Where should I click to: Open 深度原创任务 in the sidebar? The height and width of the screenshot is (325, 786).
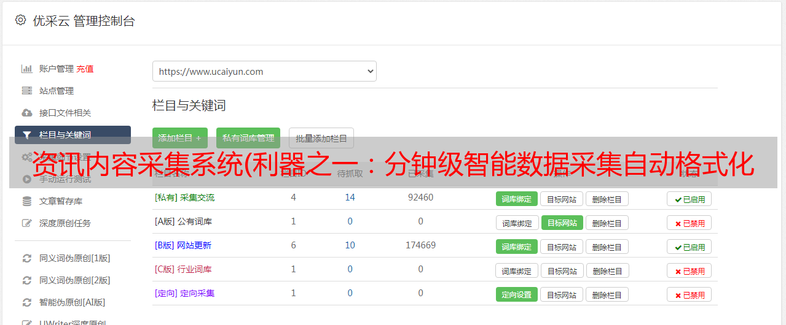click(65, 223)
